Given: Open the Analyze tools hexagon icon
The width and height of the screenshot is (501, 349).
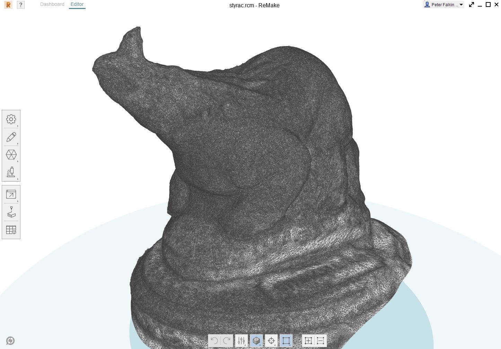Looking at the screenshot, I should click(x=11, y=155).
